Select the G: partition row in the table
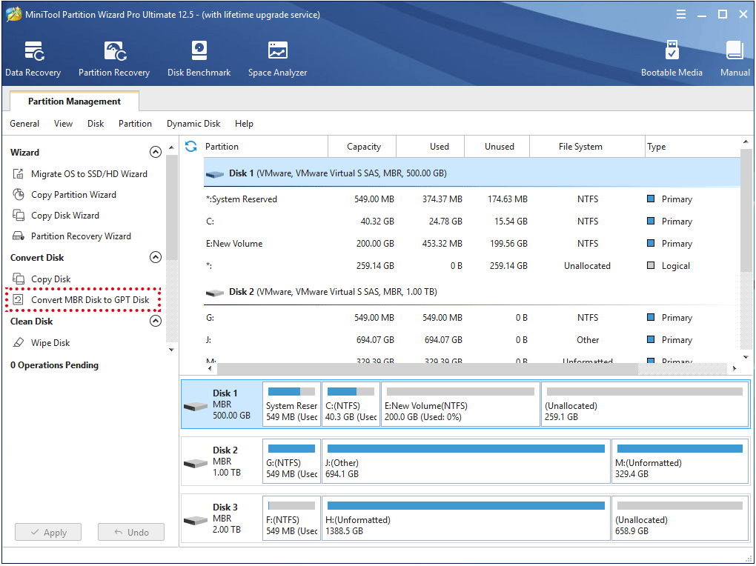The image size is (756, 566). coord(471,318)
